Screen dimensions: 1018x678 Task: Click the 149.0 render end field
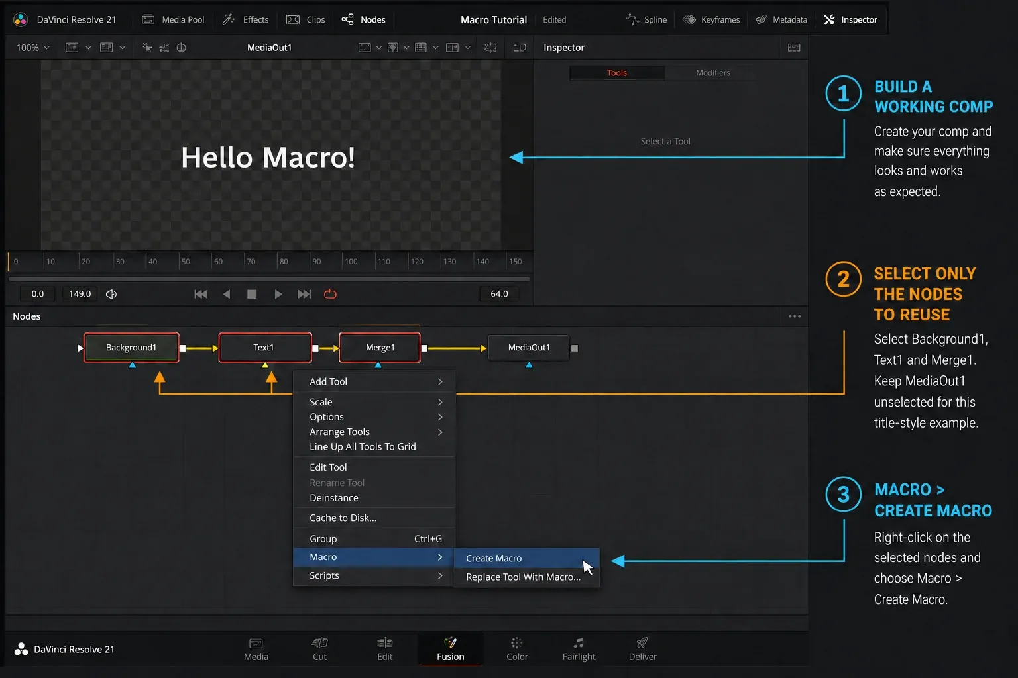click(80, 294)
